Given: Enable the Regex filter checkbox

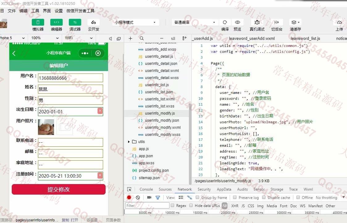Looking at the screenshot, I should [172, 205].
